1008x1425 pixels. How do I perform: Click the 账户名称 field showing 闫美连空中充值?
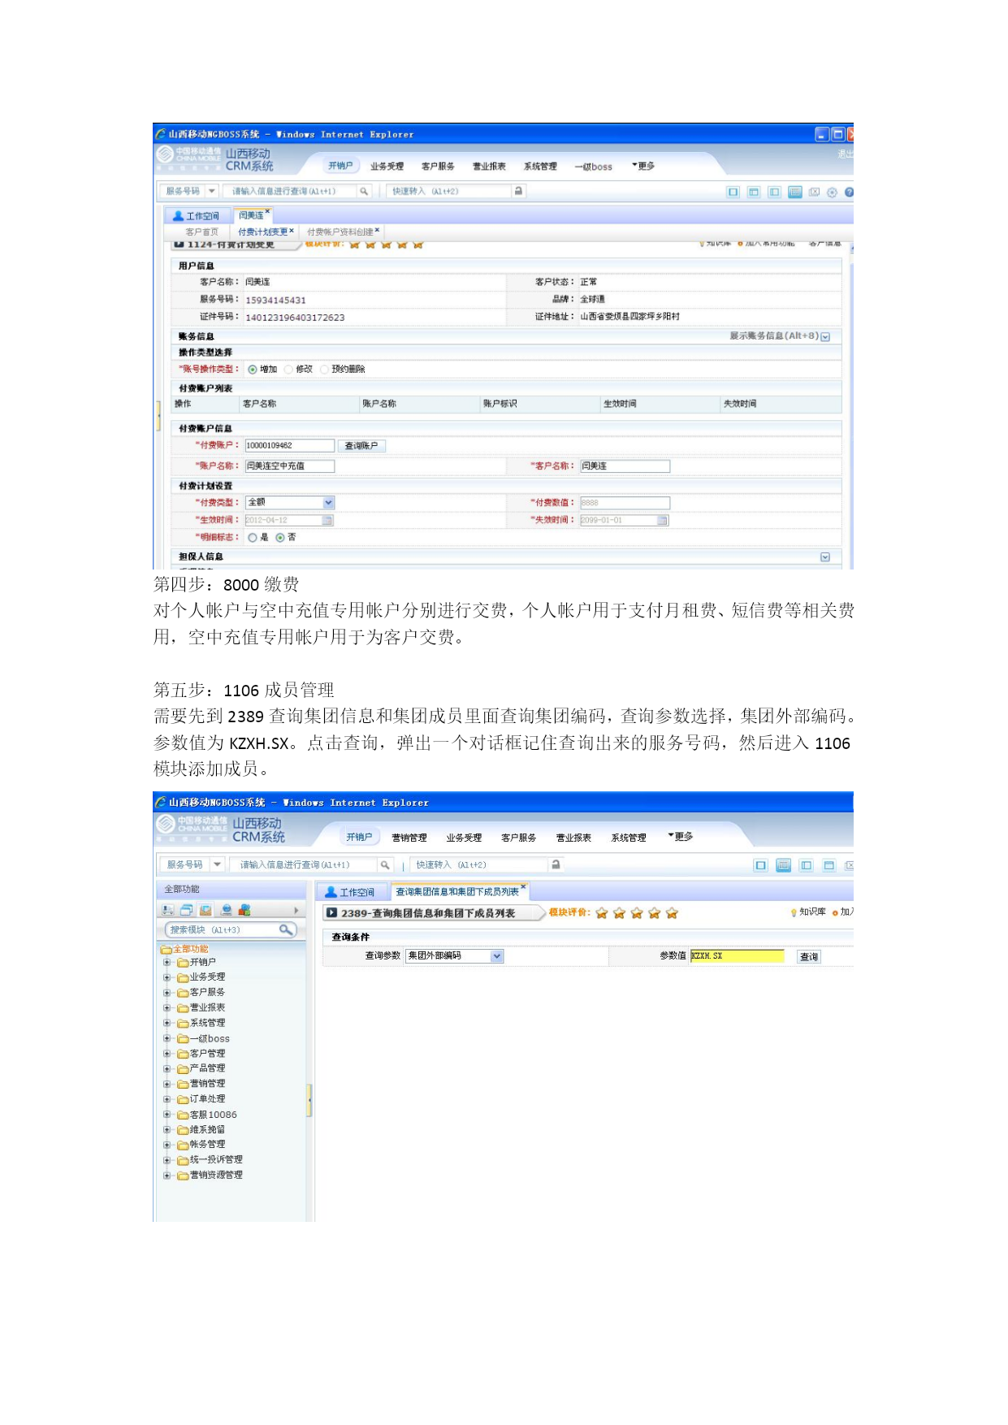(x=290, y=466)
